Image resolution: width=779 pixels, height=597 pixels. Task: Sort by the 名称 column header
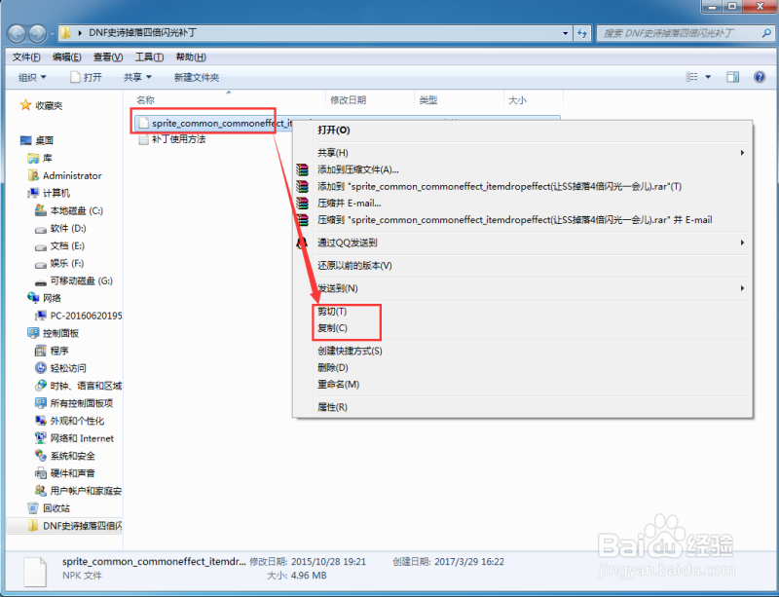tap(145, 100)
